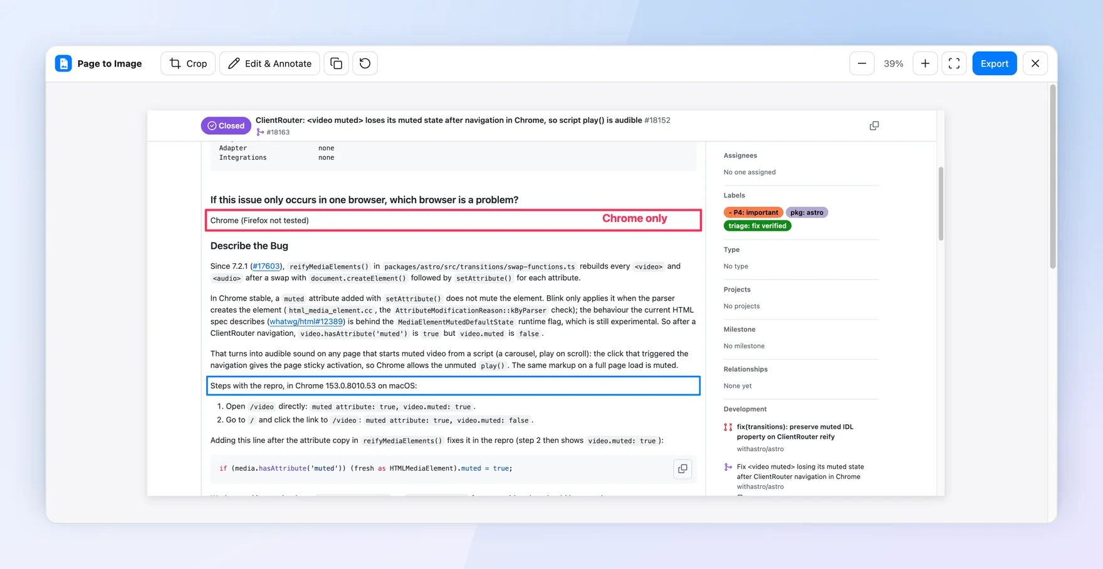
Task: Click the Relationships sidebar heading
Action: (746, 369)
